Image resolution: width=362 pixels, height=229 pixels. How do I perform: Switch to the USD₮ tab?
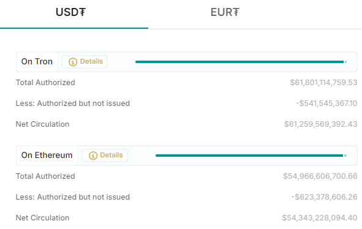pyautogui.click(x=70, y=12)
